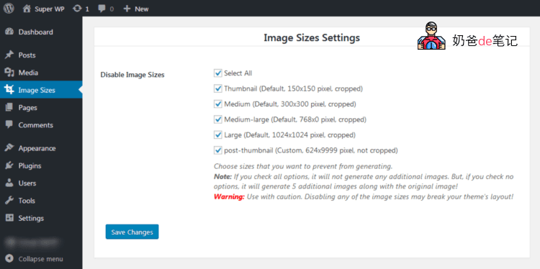Click the updates count 1
This screenshot has width=540, height=269.
click(87, 9)
